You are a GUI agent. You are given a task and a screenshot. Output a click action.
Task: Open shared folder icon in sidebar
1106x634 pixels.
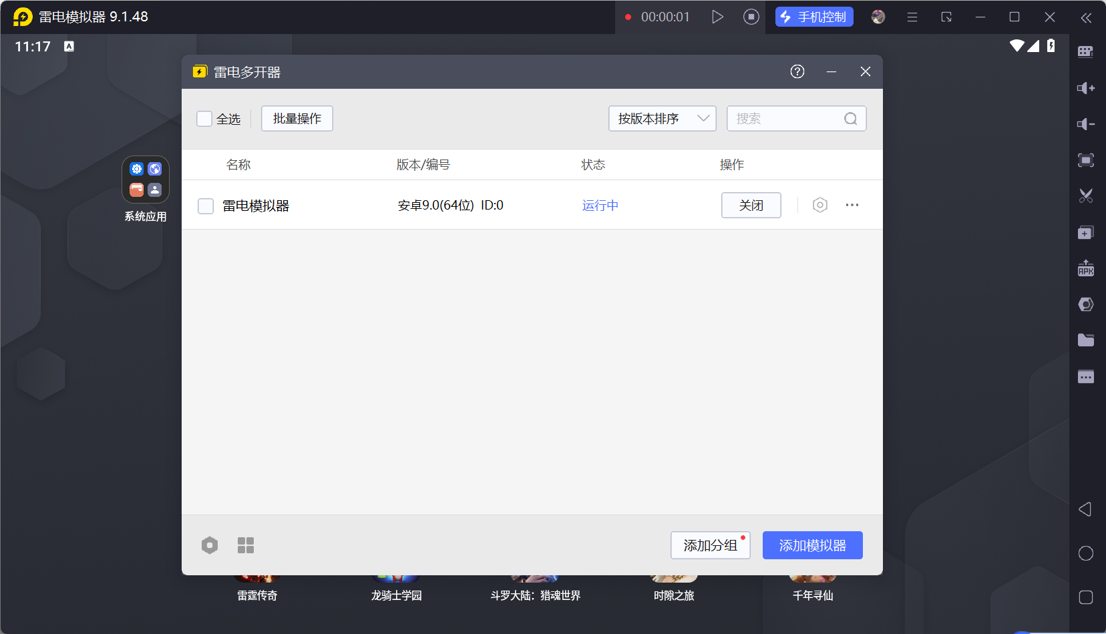[x=1085, y=340]
